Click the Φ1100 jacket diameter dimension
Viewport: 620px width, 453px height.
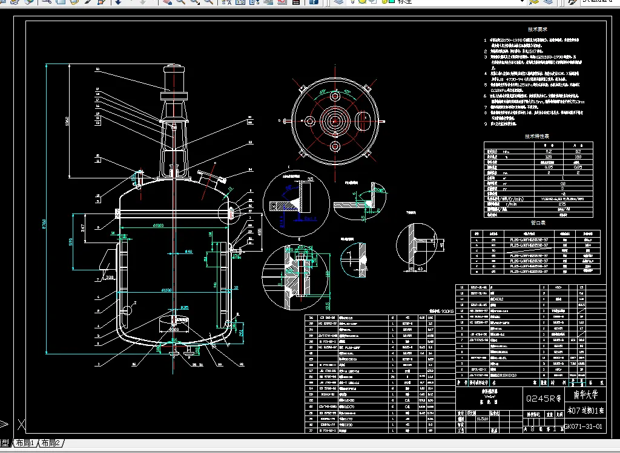click(167, 290)
